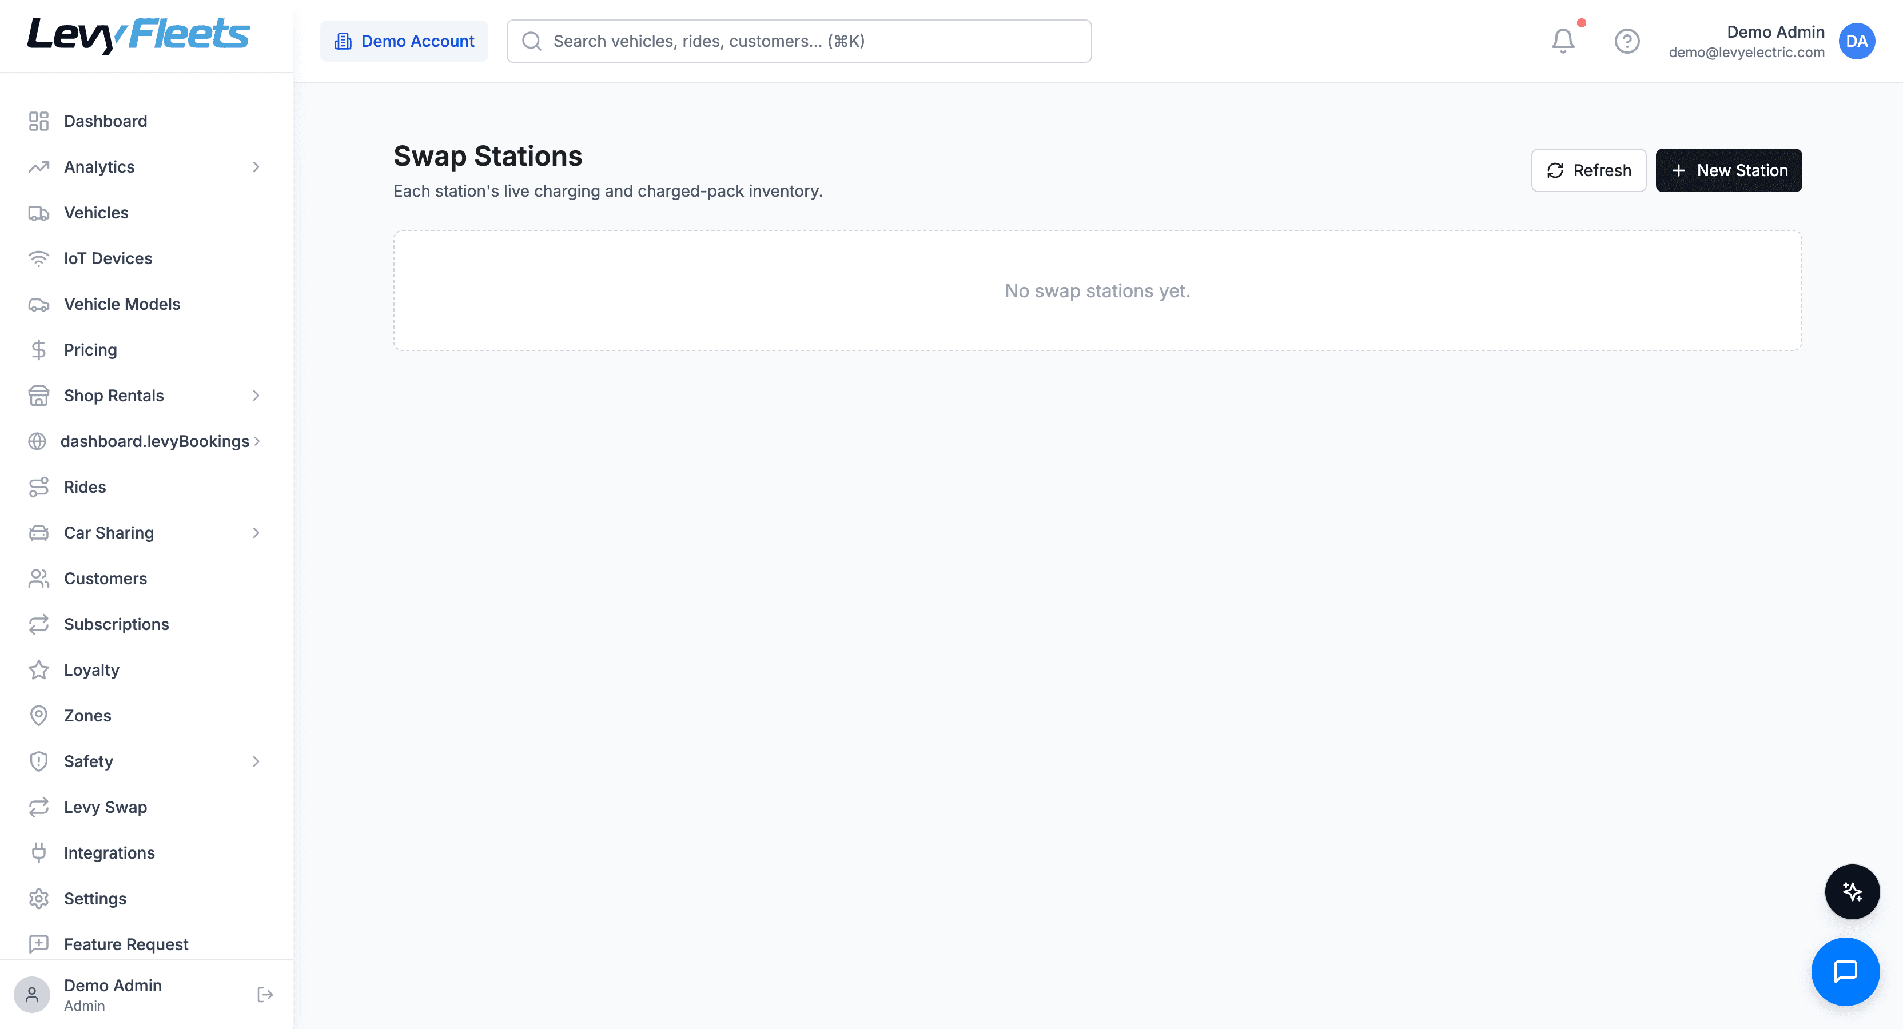Click the Feature Request message icon
This screenshot has height=1029, width=1903.
(x=38, y=945)
